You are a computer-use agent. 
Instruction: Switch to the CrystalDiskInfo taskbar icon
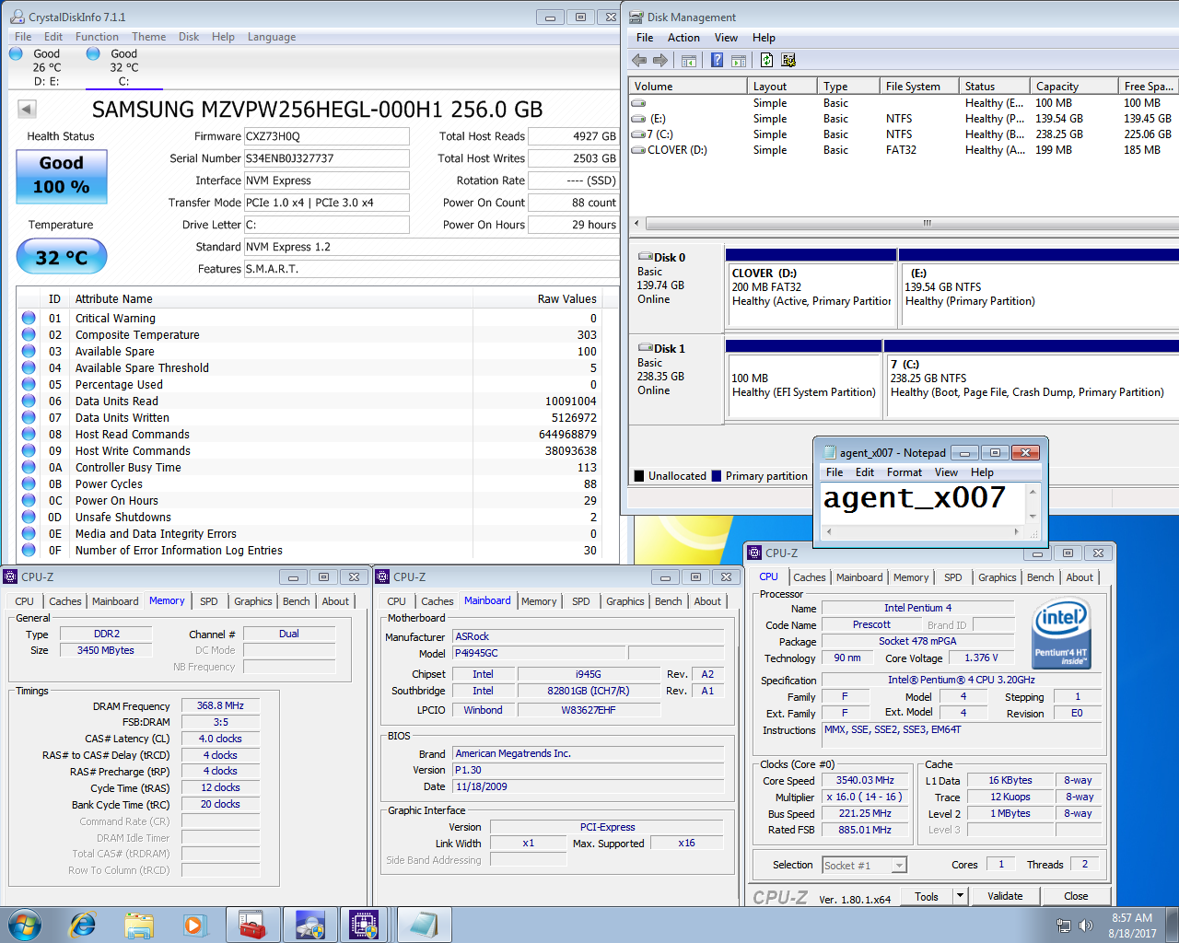(x=309, y=925)
